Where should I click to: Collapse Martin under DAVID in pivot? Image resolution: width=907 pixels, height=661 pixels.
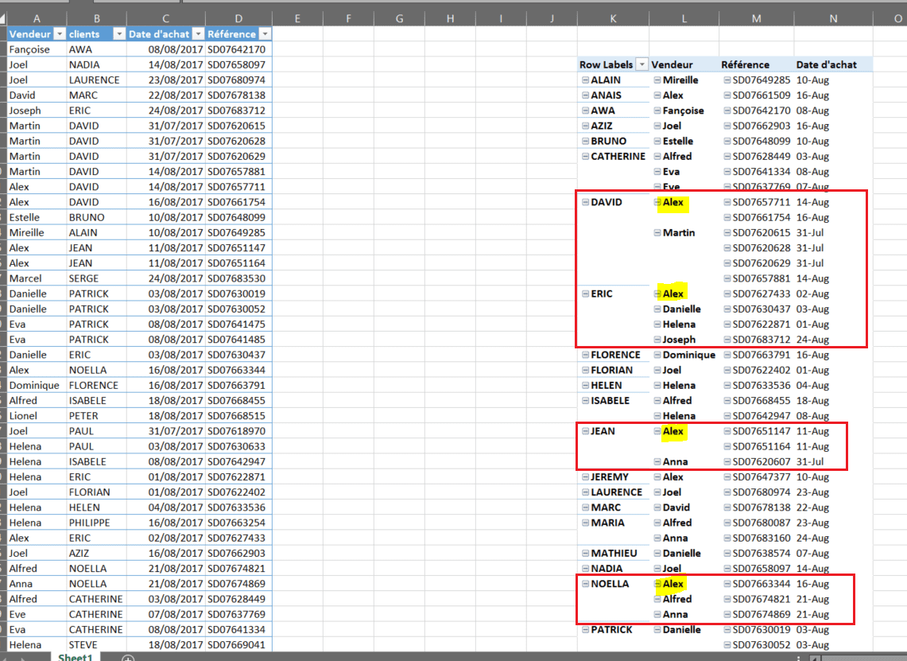coord(657,233)
